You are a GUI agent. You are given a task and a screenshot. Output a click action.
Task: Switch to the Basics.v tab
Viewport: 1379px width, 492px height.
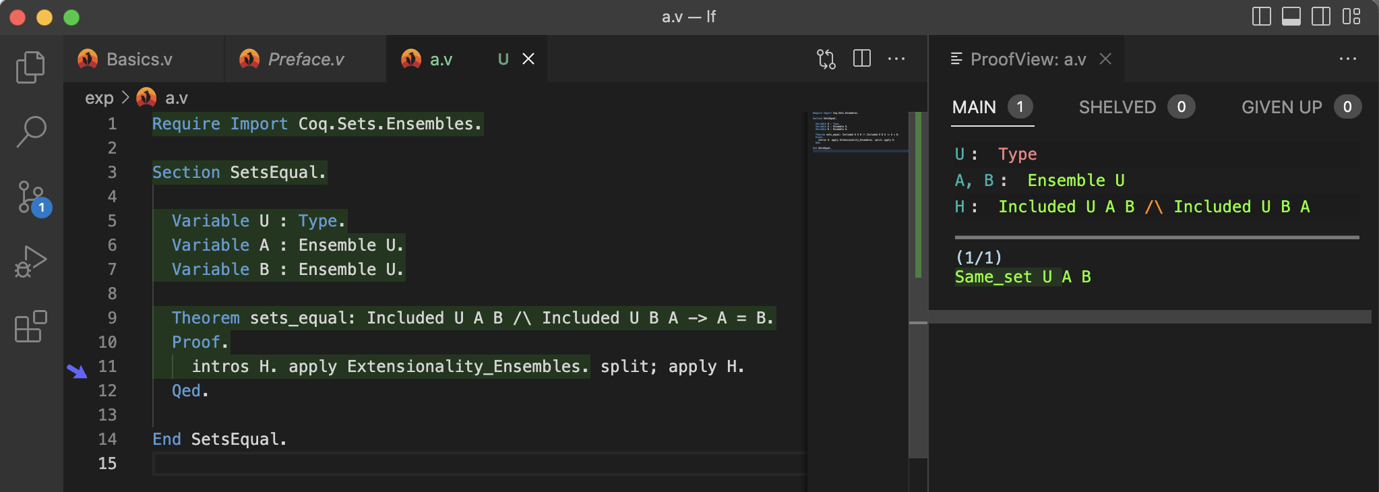144,59
